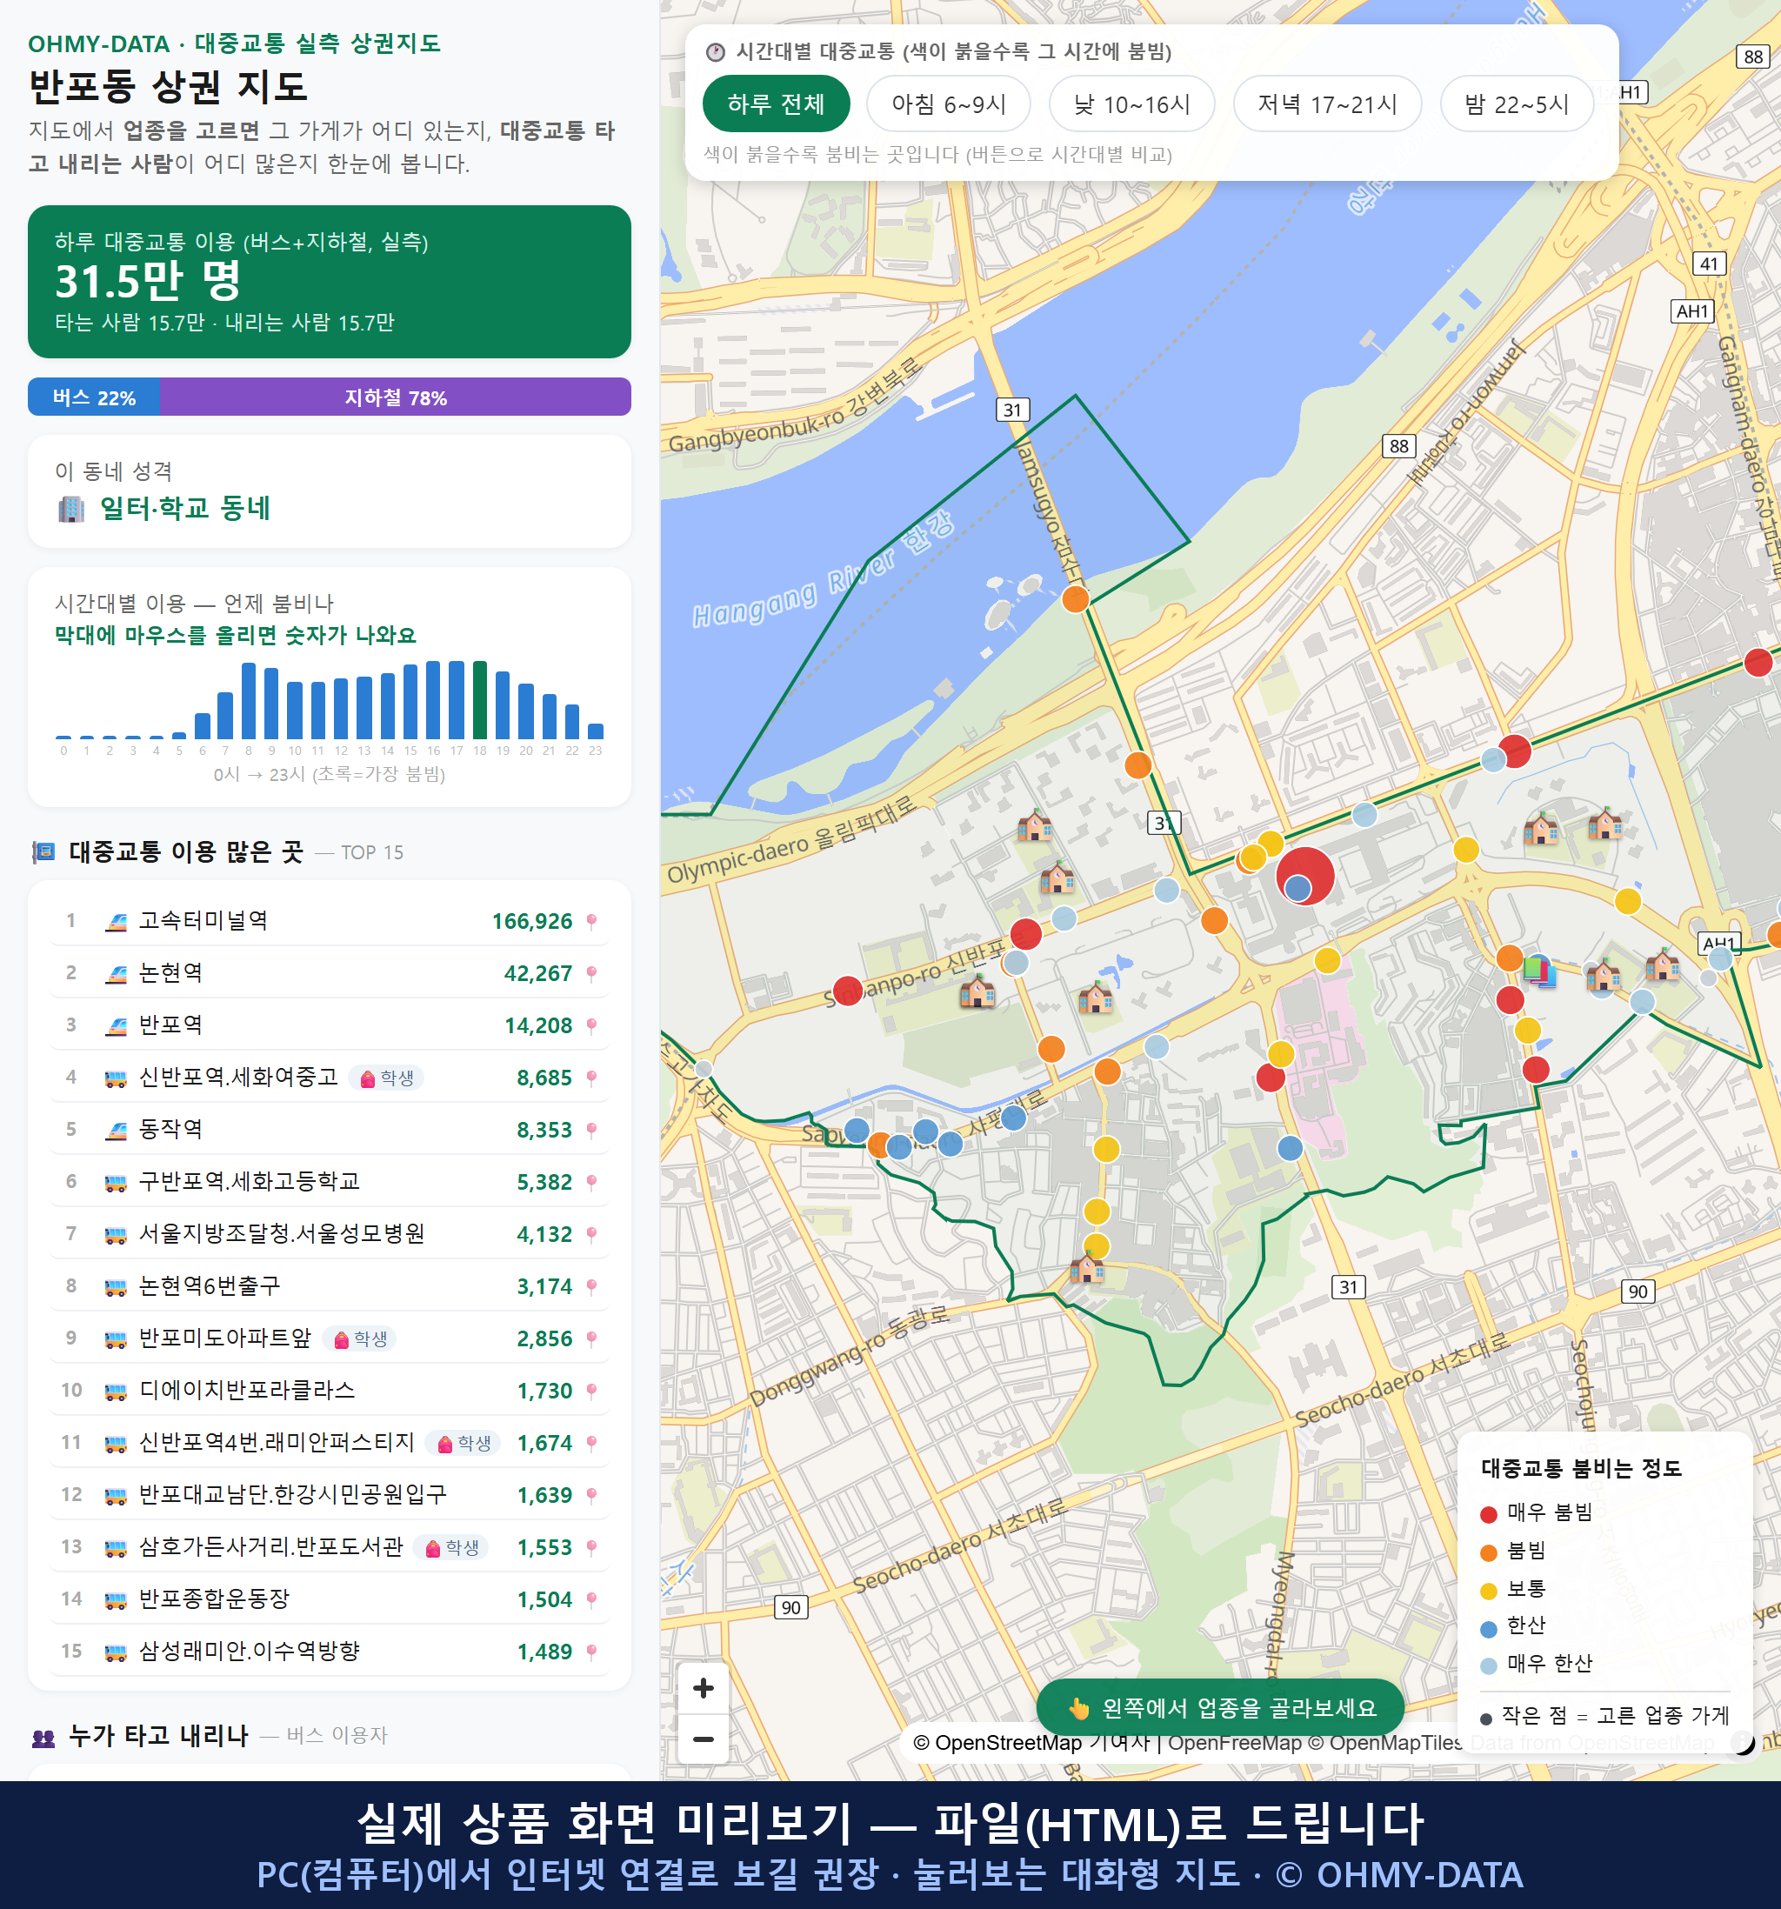Switch to 아침 6~9시 time filter
Viewport: 1781px width, 1909px height.
(949, 103)
